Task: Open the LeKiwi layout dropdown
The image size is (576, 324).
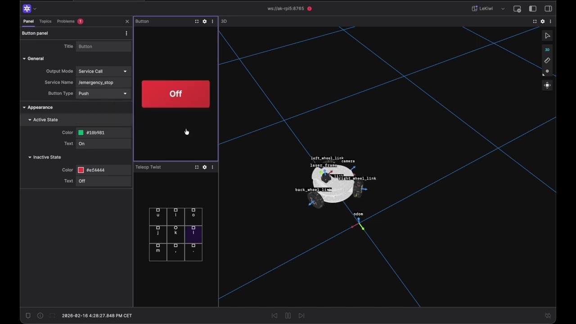Action: coord(488,9)
